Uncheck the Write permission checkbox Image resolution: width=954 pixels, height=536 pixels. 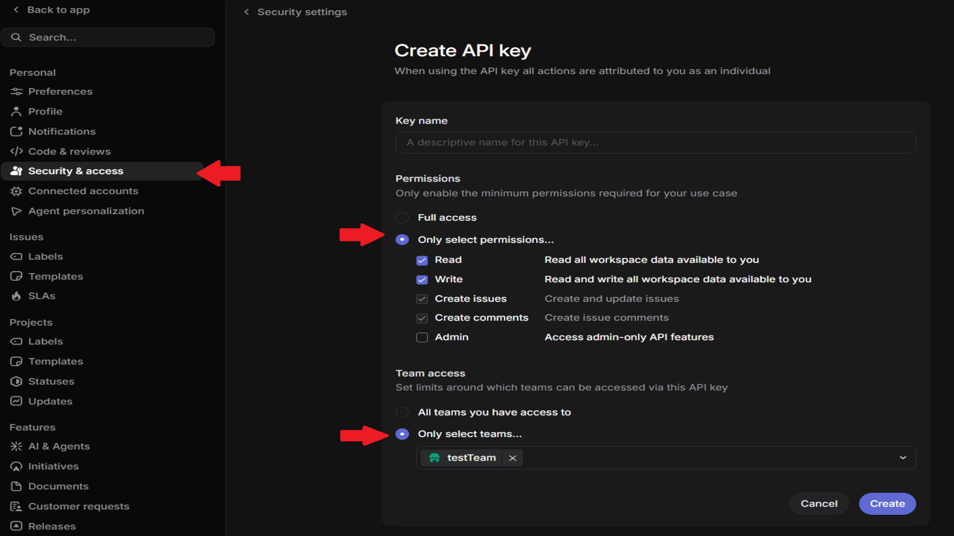point(422,279)
